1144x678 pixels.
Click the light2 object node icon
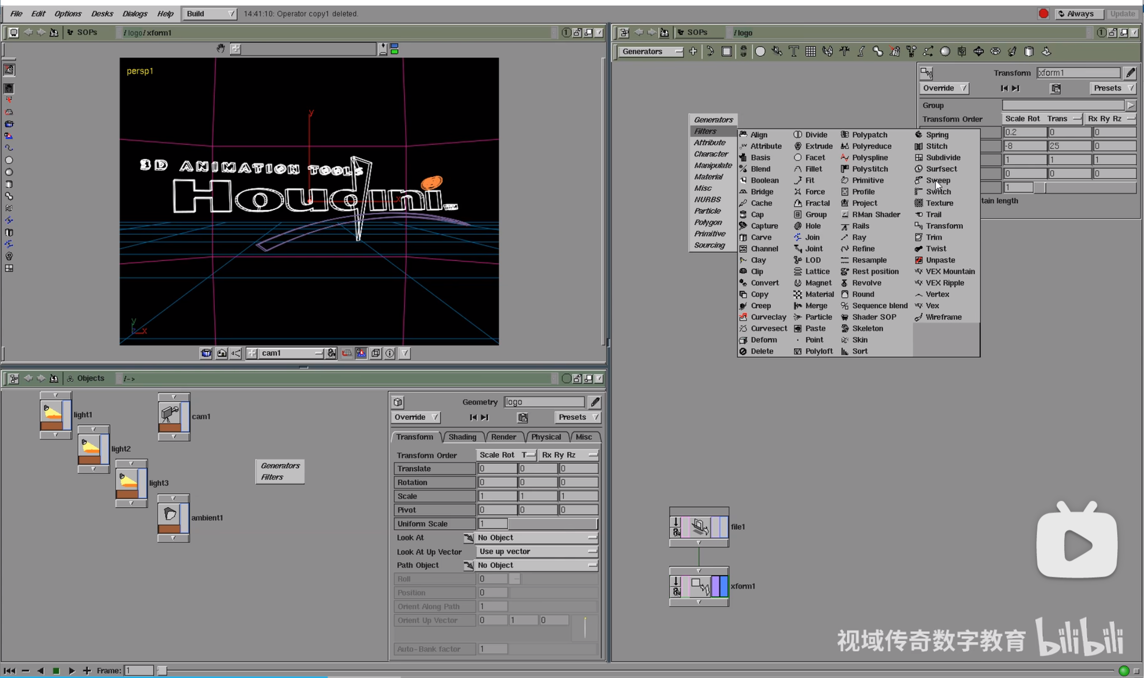[90, 446]
